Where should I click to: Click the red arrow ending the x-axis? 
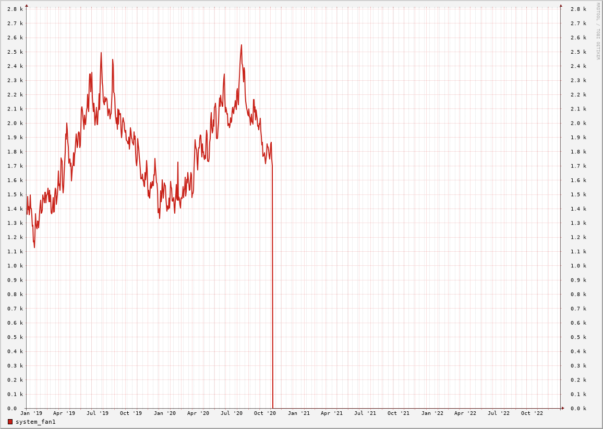click(563, 408)
